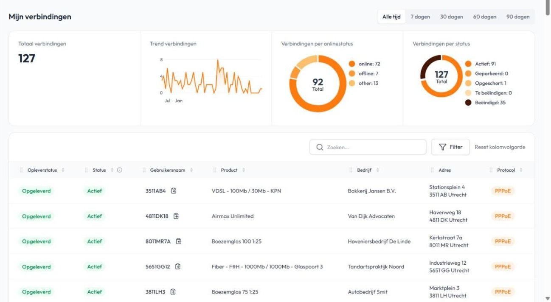
Task: Open the info icon beside Status header
Action: tap(119, 170)
